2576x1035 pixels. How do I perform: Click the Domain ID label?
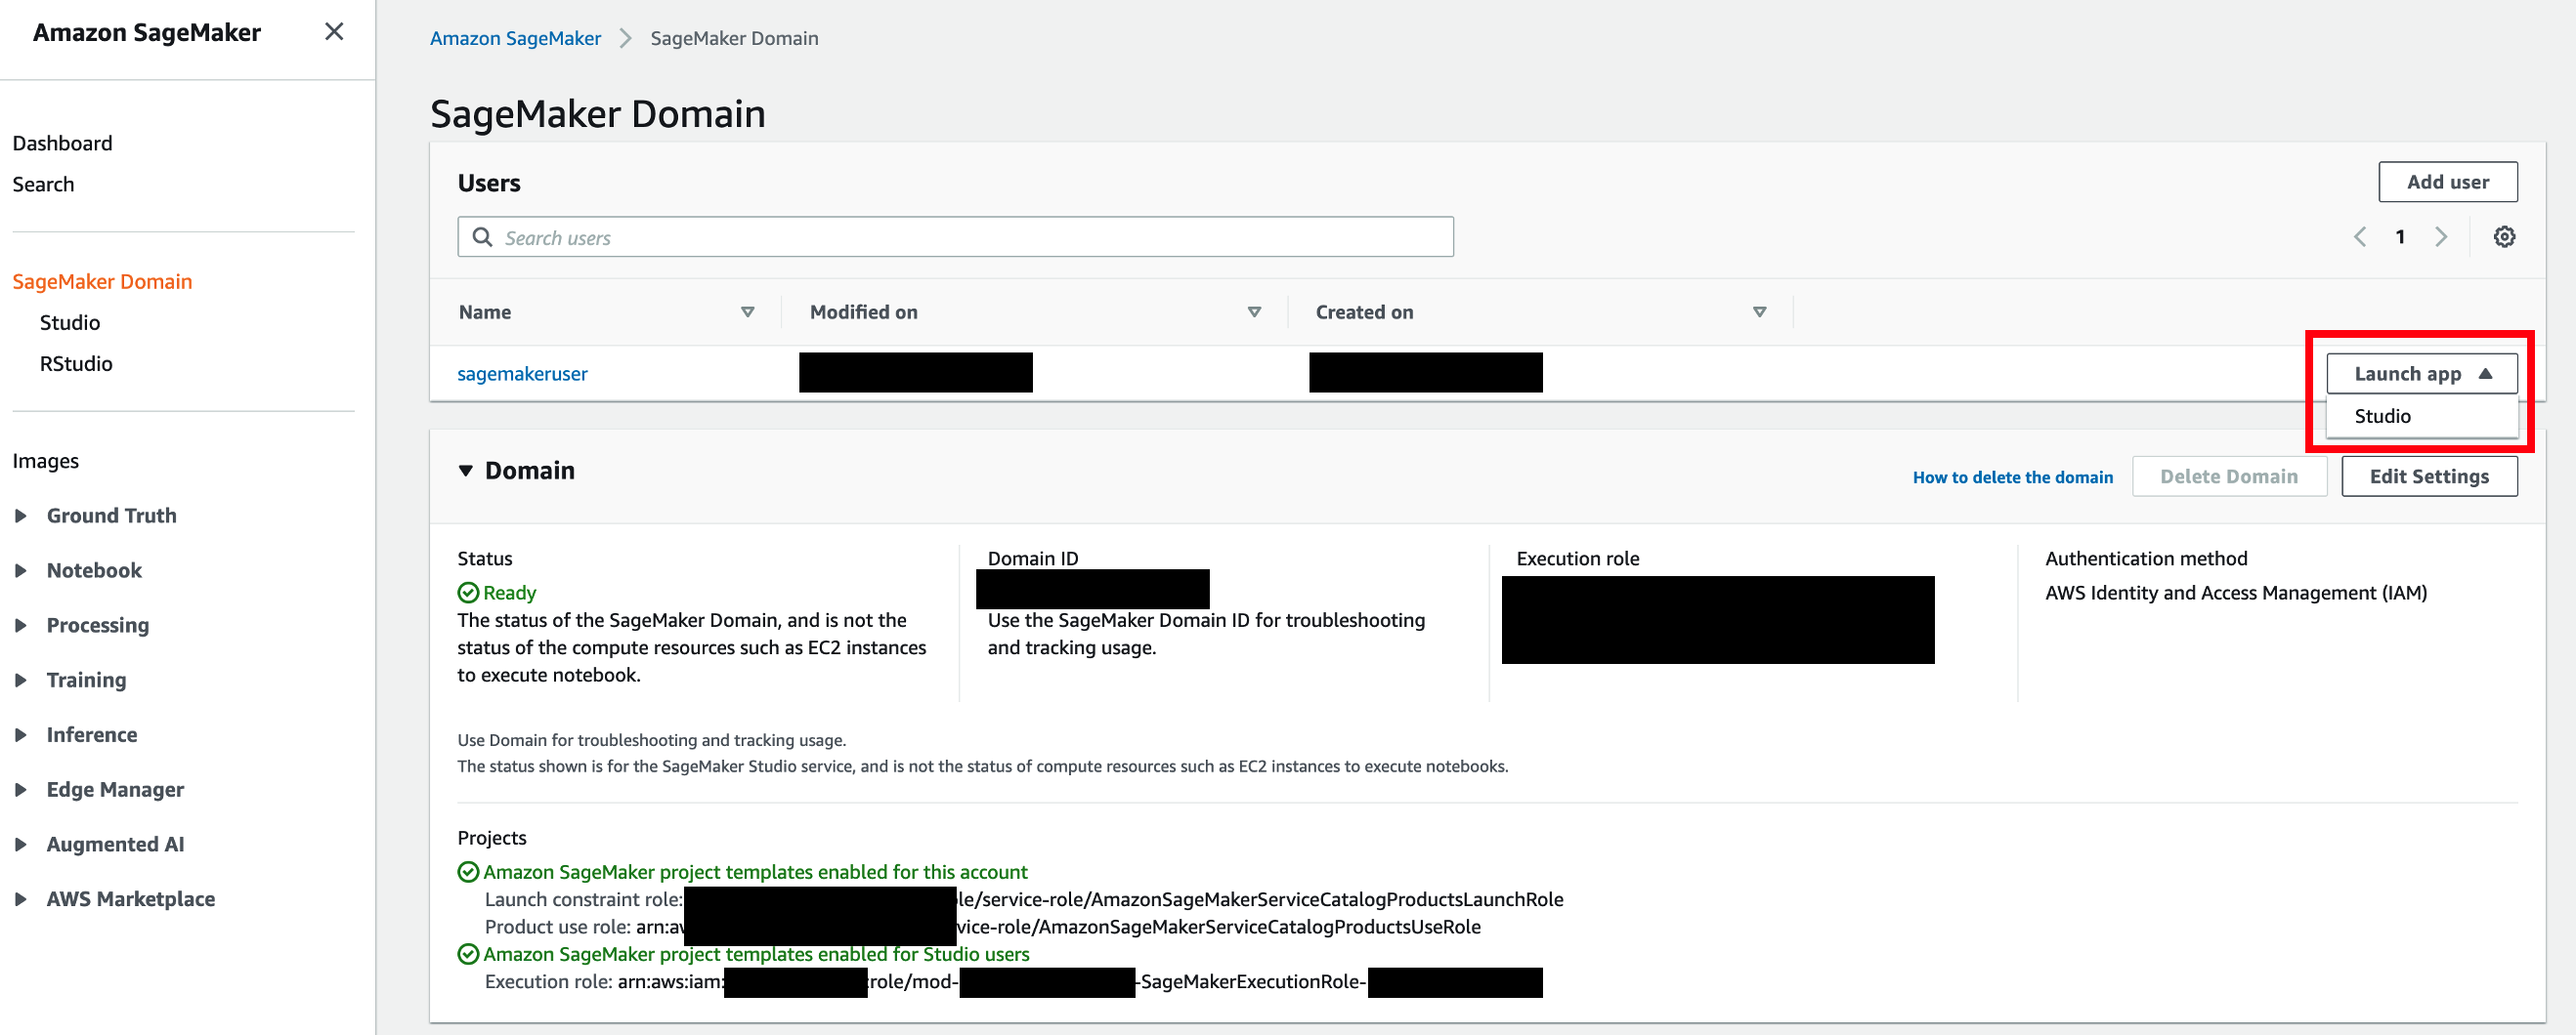point(1033,559)
